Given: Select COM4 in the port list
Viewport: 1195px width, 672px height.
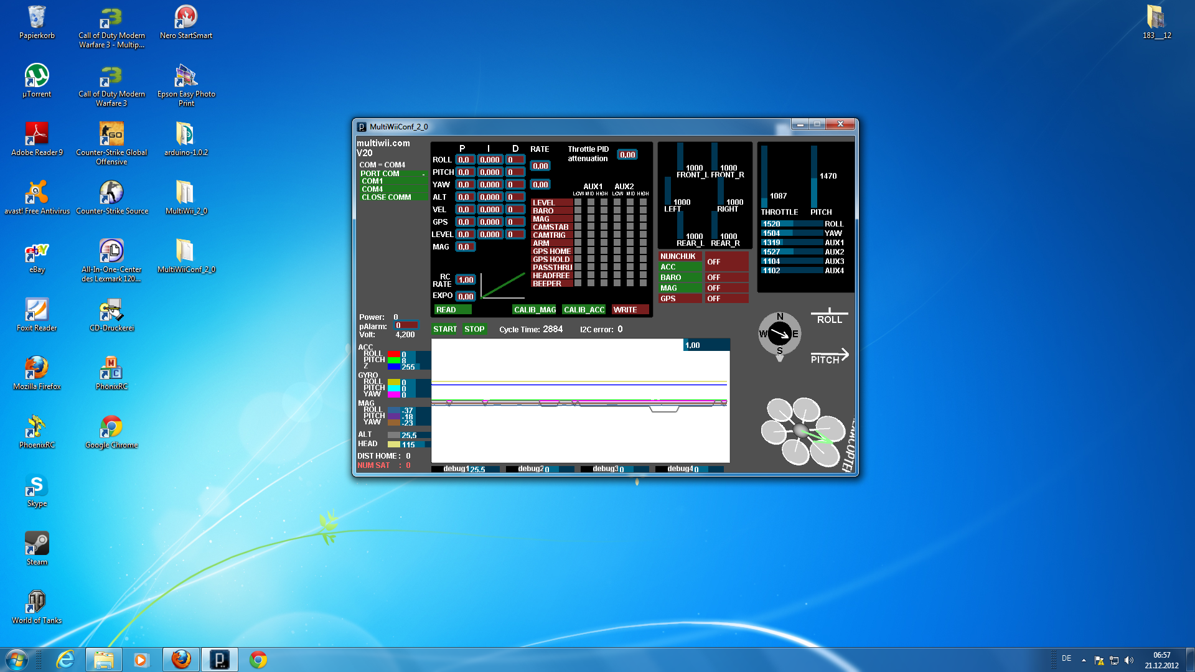Looking at the screenshot, I should (x=392, y=189).
